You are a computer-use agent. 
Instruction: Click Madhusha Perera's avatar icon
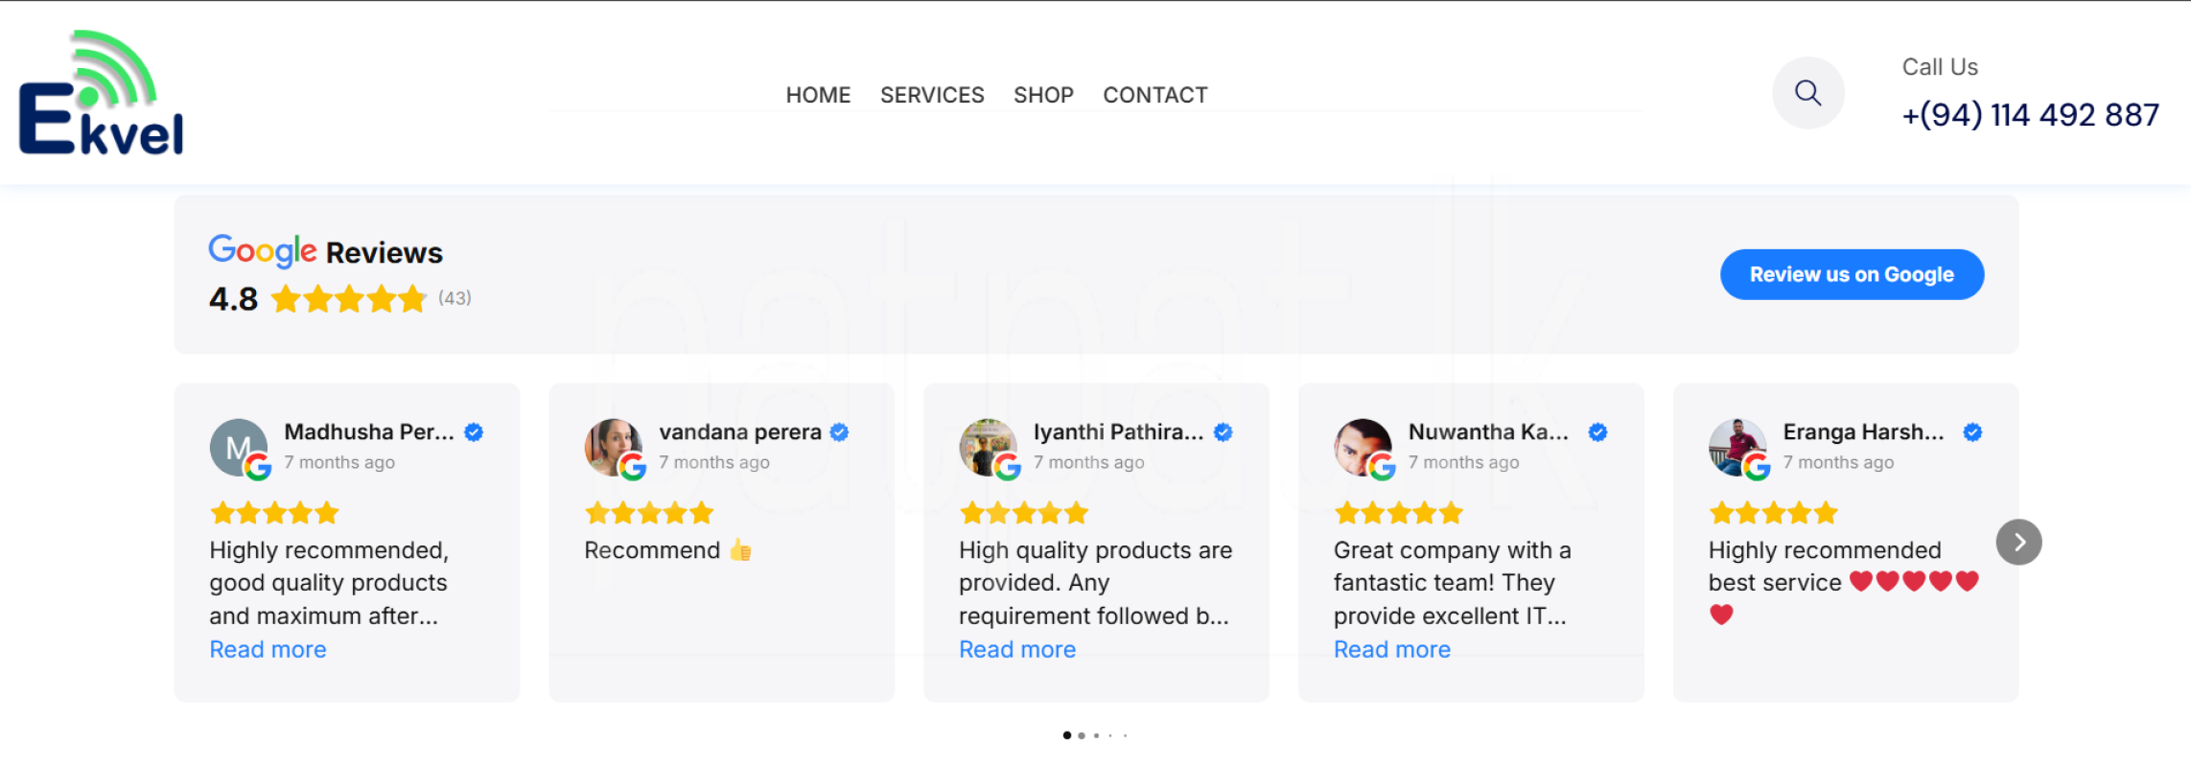click(238, 447)
